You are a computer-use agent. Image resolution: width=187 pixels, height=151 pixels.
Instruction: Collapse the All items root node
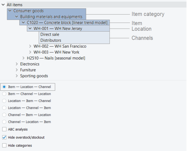3,5
